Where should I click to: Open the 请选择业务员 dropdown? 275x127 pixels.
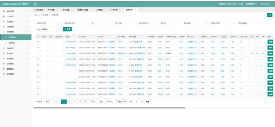(x=76, y=23)
